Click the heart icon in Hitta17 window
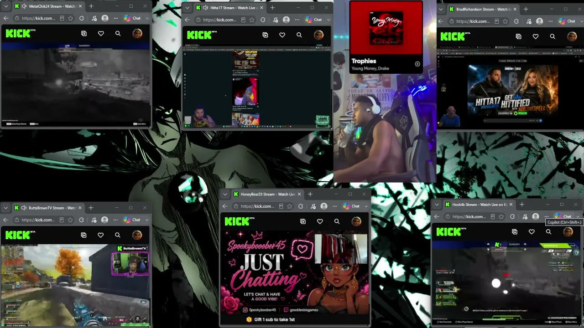Screen dimensions: 584x328 [282, 35]
